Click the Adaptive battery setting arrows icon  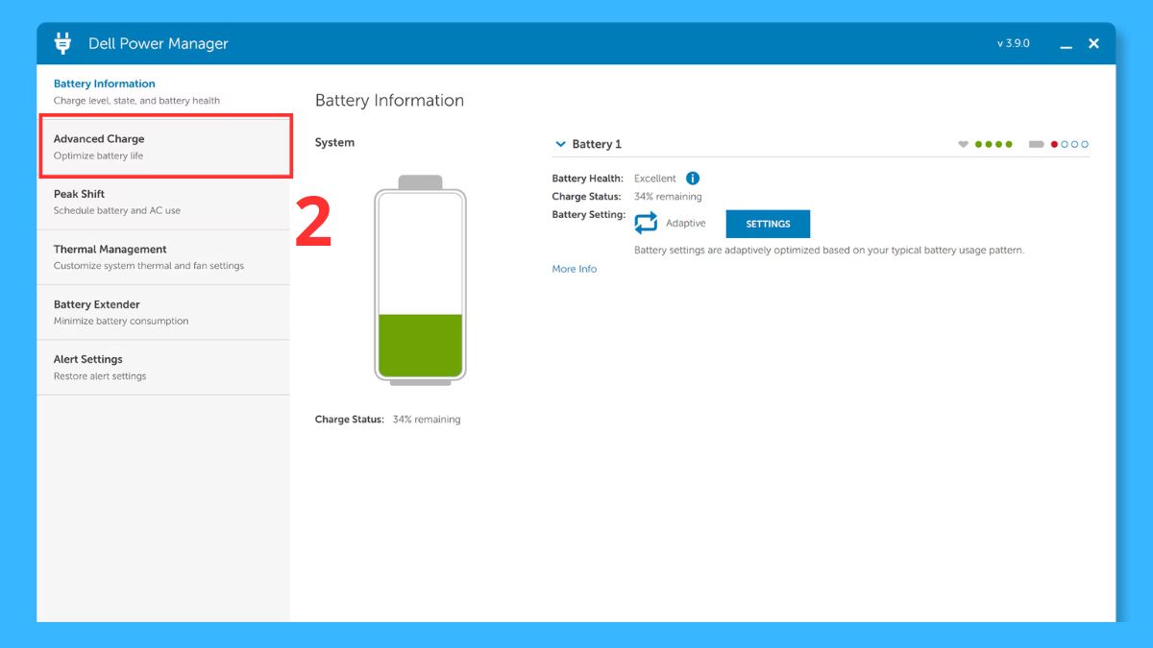tap(647, 223)
